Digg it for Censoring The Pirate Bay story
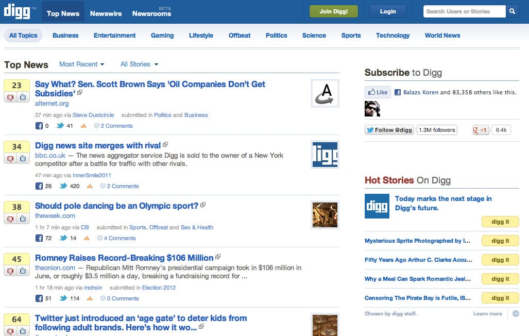This screenshot has width=529, height=336. pyautogui.click(x=500, y=298)
